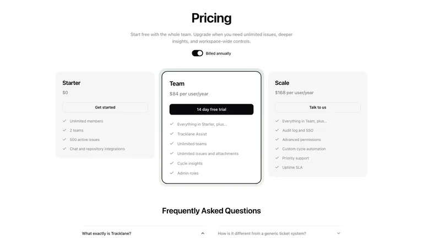
Task: Click the Talk to us button
Action: [318, 107]
